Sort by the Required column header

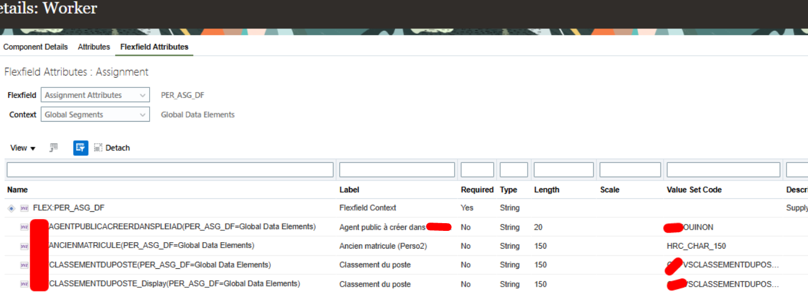click(x=477, y=190)
